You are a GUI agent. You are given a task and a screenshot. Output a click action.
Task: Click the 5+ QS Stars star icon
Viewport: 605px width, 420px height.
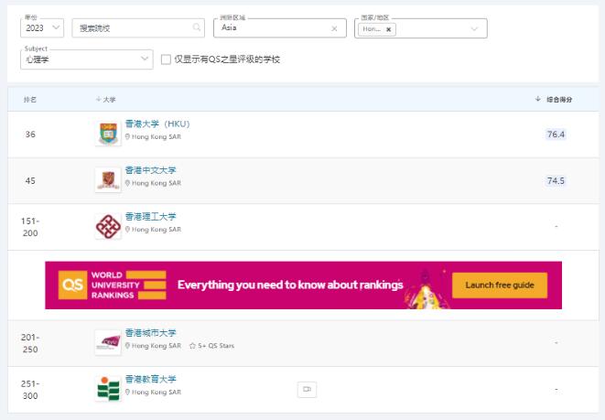pyautogui.click(x=192, y=346)
